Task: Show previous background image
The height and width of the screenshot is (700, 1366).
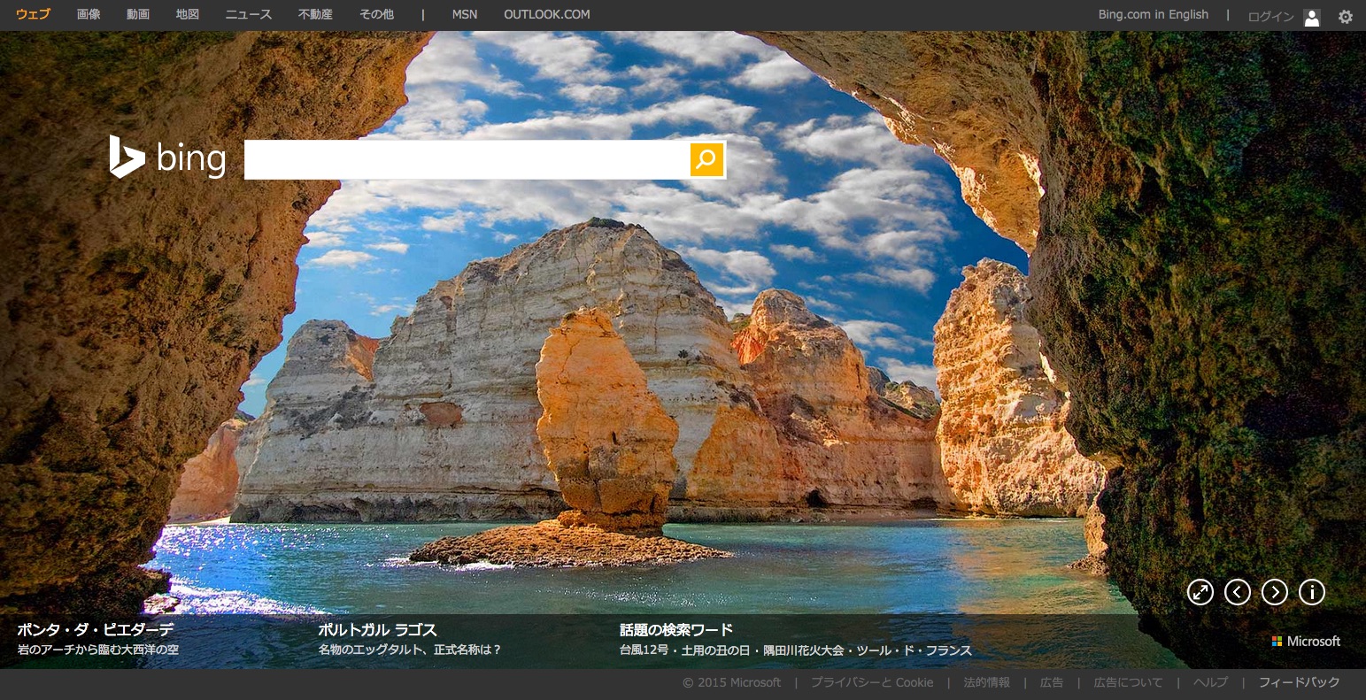Action: click(x=1237, y=592)
